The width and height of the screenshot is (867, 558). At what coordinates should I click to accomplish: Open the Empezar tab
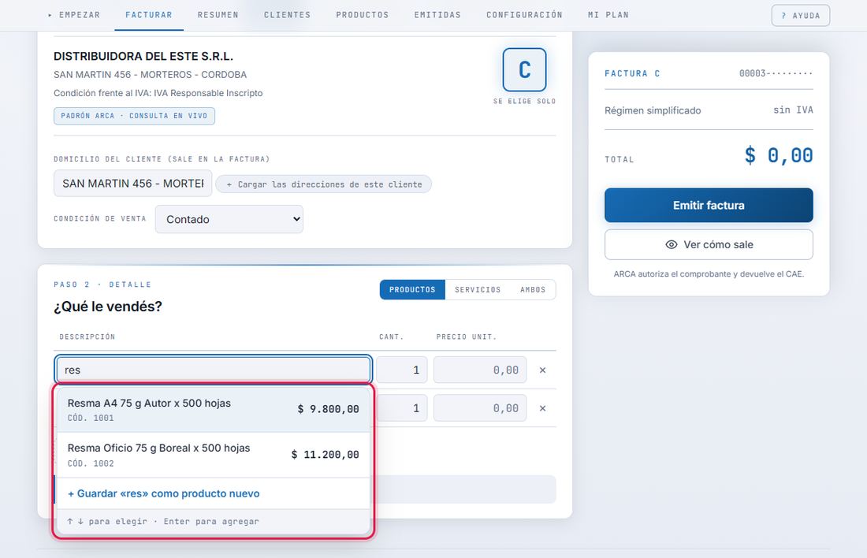pos(74,15)
